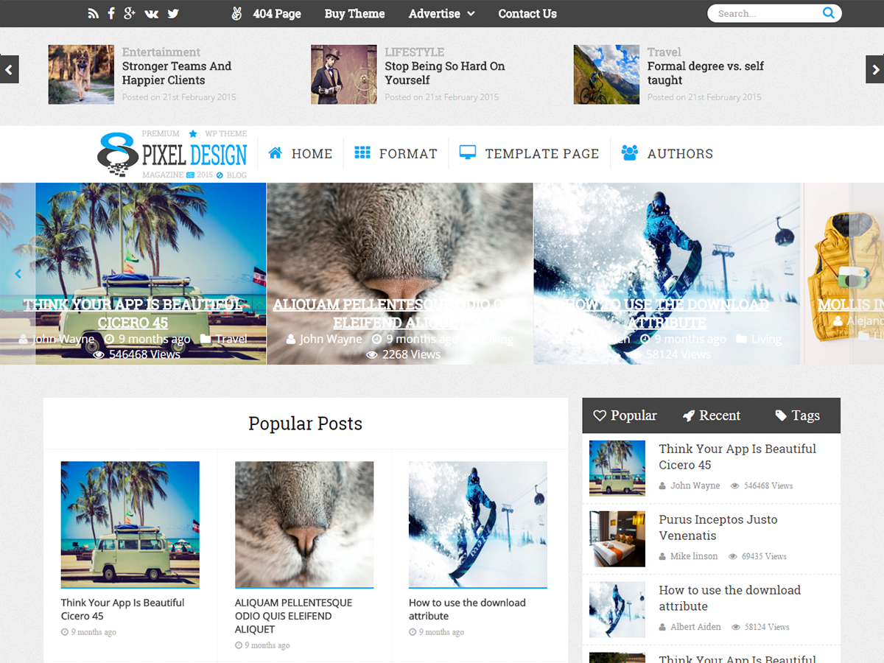Focus the Search input field
Viewport: 884px width, 663px height.
point(765,13)
